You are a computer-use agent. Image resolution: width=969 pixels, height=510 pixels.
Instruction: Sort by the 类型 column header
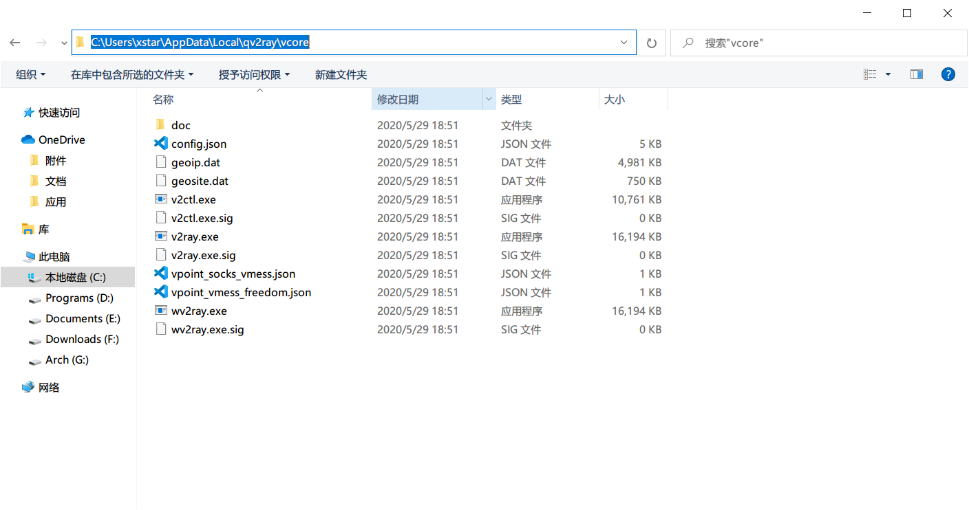(x=547, y=100)
